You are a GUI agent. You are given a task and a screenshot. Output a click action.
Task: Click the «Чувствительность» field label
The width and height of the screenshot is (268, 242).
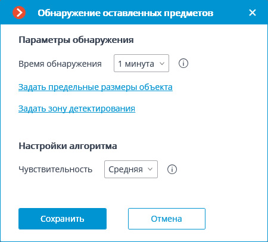tap(55, 169)
